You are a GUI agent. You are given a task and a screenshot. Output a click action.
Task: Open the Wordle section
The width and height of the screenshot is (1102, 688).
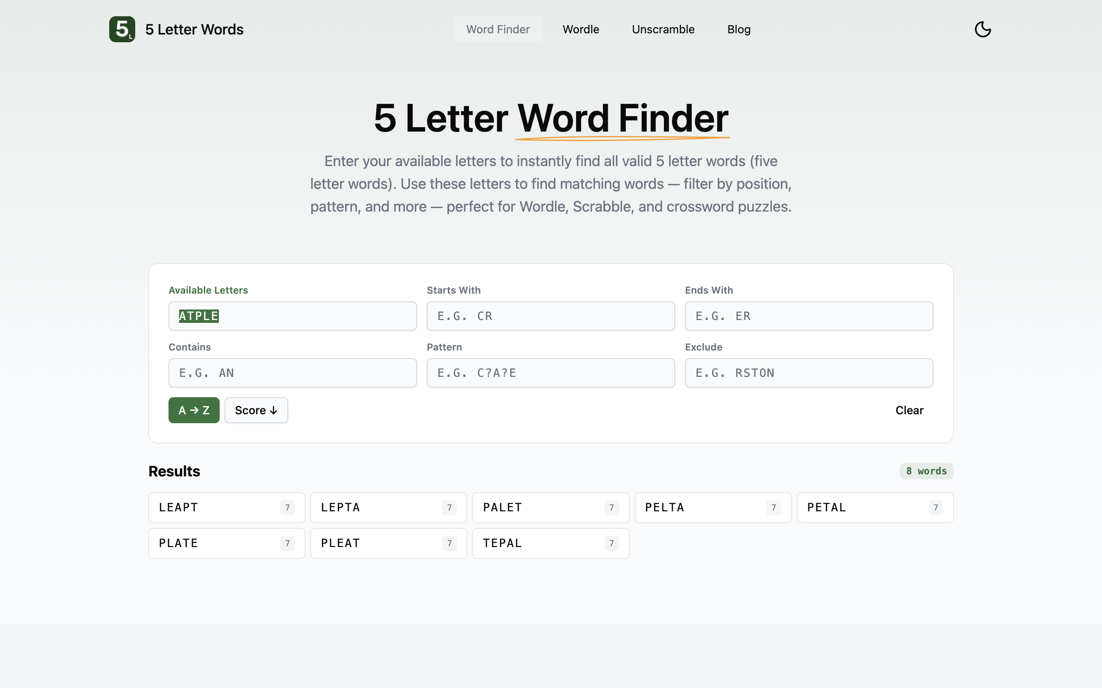coord(581,29)
